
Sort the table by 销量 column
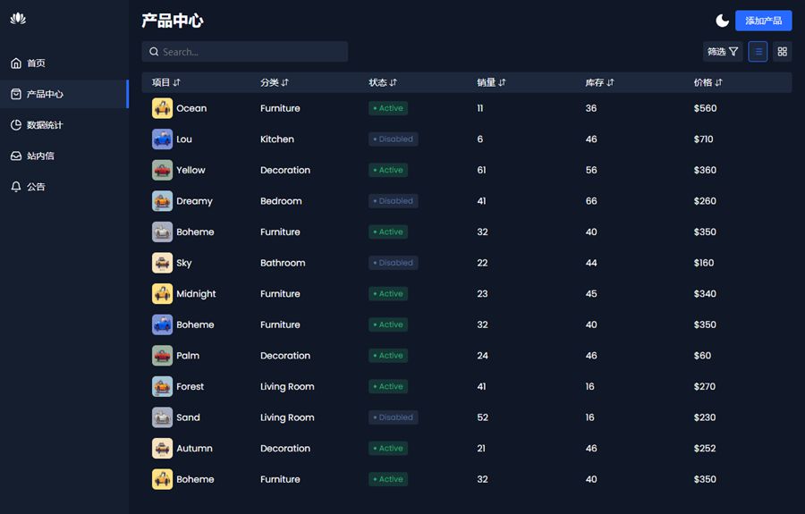click(491, 82)
